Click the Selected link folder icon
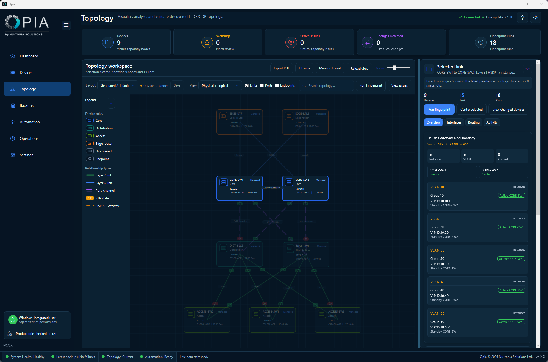This screenshot has width=548, height=362. click(429, 69)
